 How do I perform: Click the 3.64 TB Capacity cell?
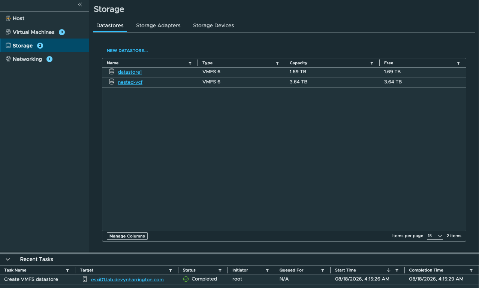click(x=298, y=82)
